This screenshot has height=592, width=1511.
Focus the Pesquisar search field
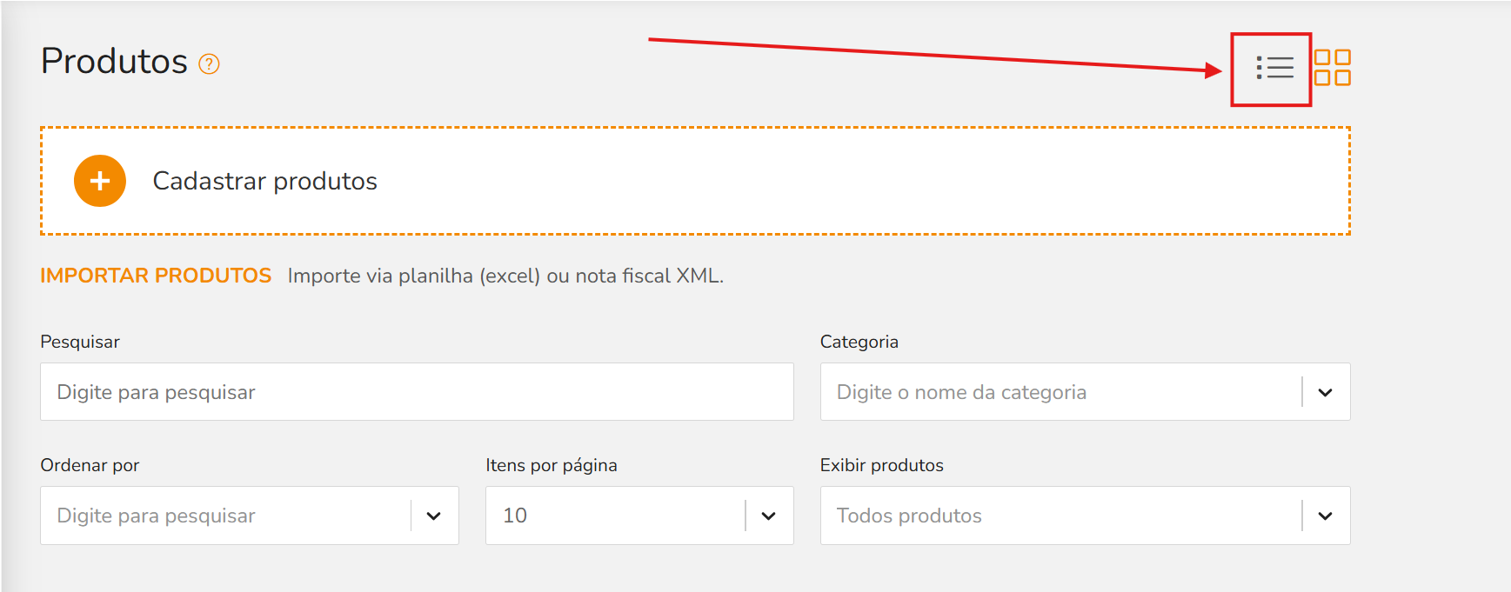[417, 392]
